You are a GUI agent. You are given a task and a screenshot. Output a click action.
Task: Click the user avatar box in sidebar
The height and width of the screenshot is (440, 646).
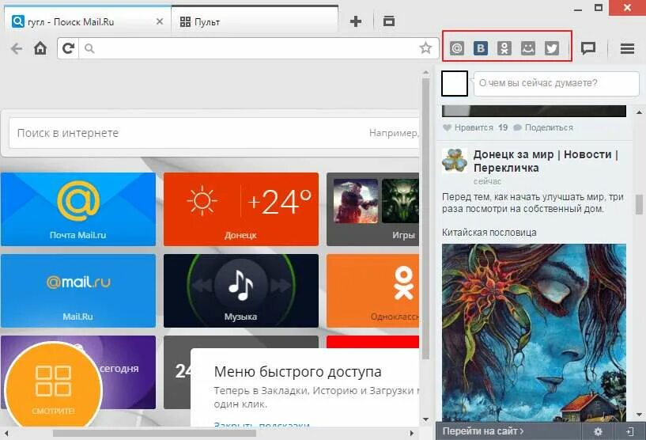click(x=455, y=83)
